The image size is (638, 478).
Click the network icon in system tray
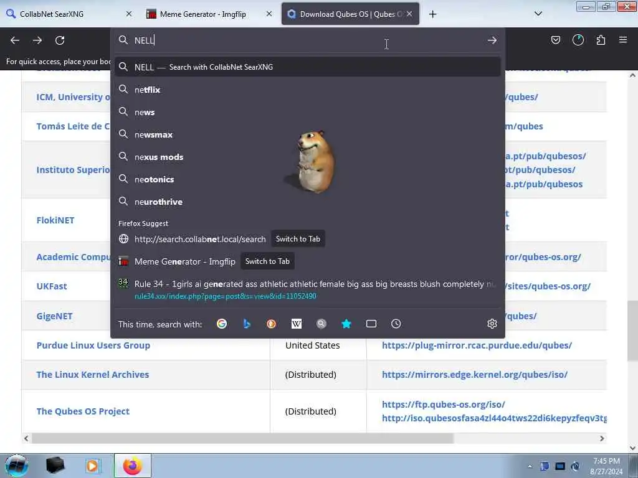tap(560, 466)
